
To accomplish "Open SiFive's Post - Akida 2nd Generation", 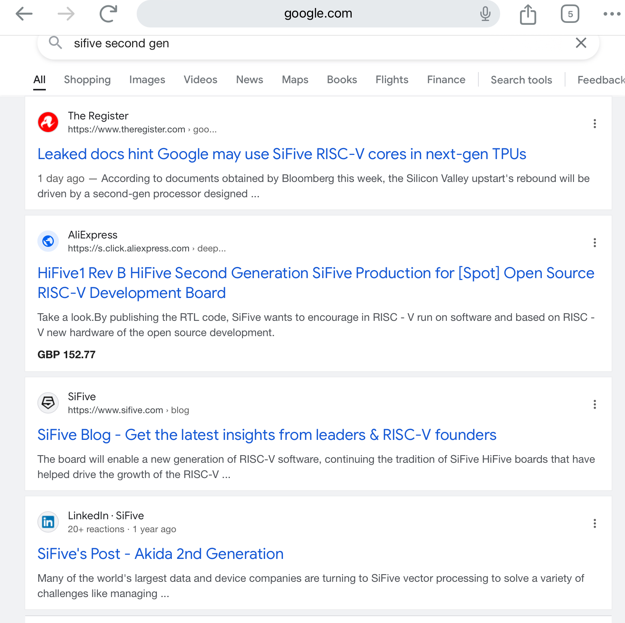I will pyautogui.click(x=160, y=554).
